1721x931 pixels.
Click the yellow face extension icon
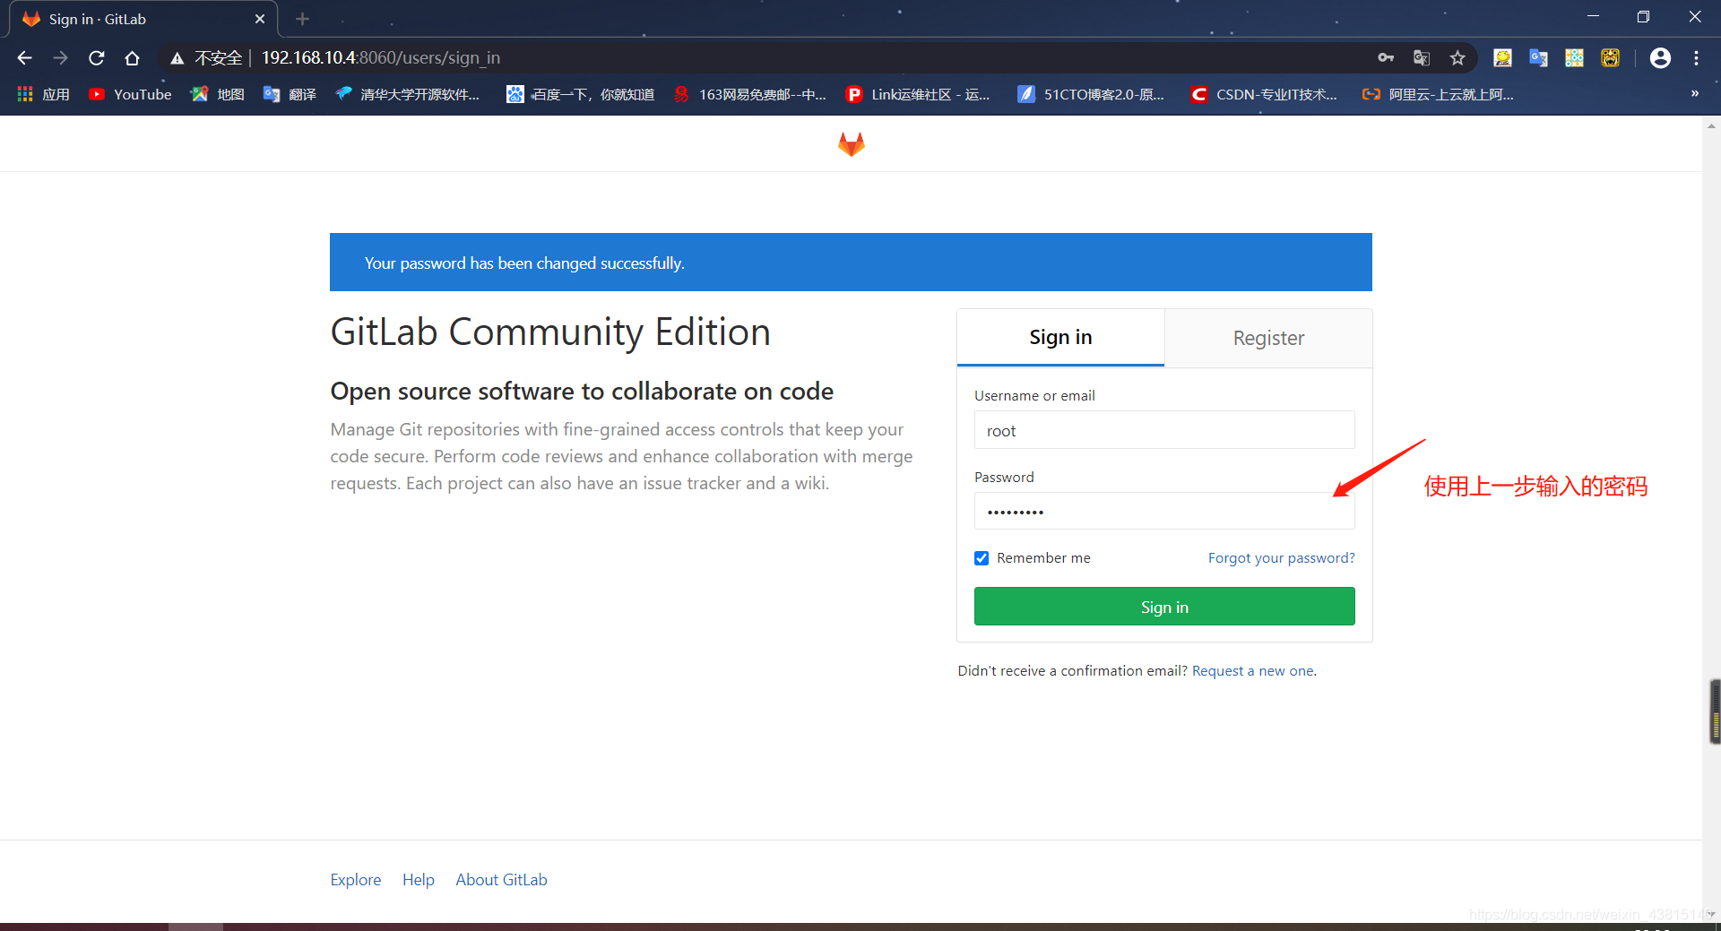point(1611,58)
